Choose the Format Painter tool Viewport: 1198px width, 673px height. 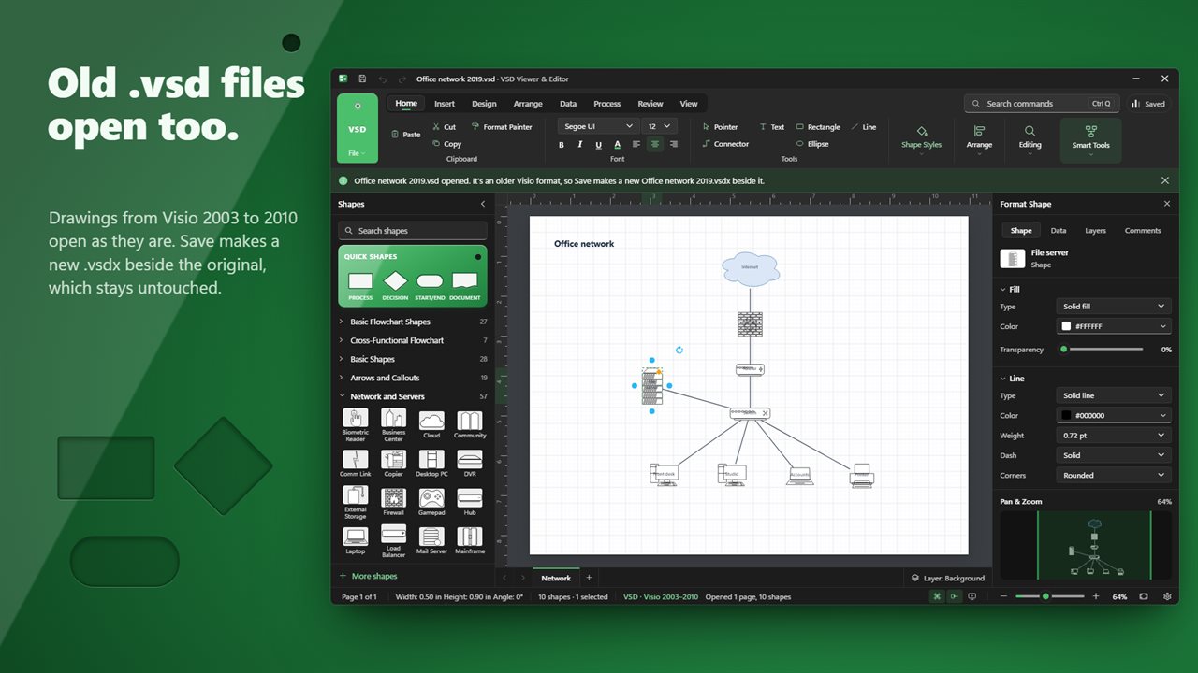click(502, 127)
